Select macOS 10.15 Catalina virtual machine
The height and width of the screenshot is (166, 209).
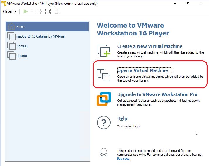point(40,36)
